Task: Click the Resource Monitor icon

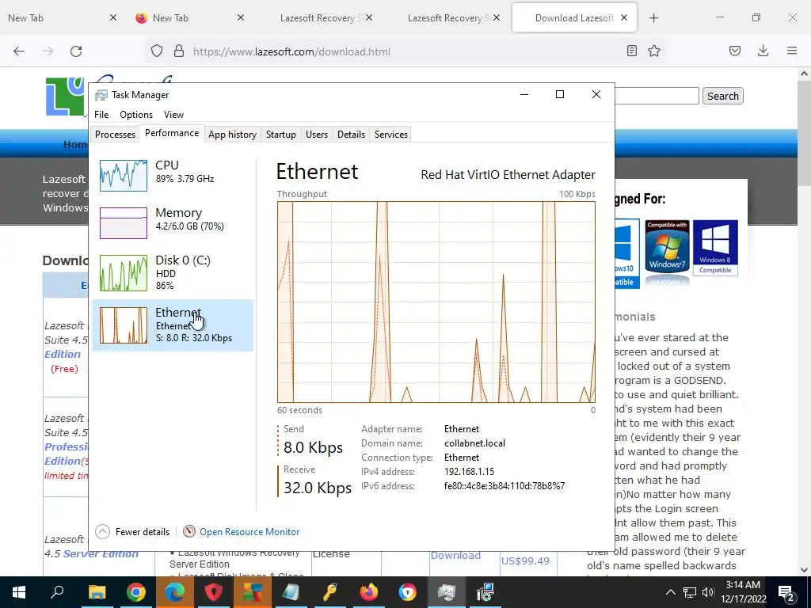Action: pos(189,531)
